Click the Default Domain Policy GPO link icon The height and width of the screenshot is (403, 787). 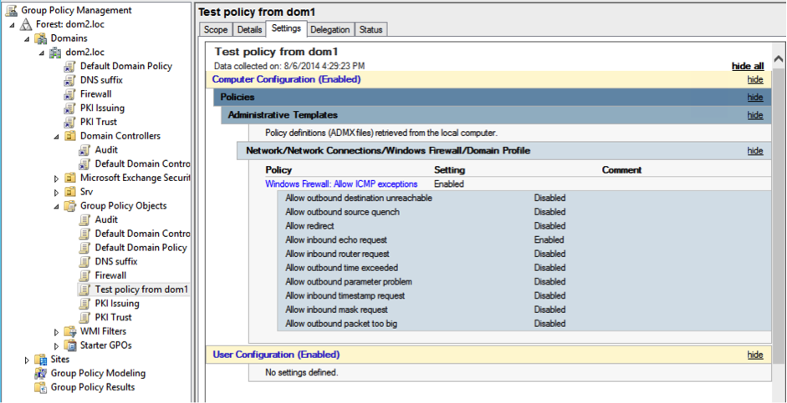(x=70, y=67)
